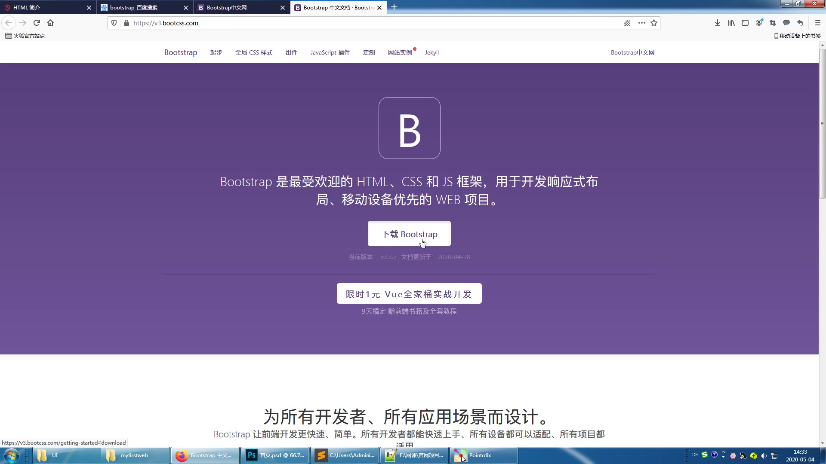The width and height of the screenshot is (826, 464).
Task: Click the satellite dish tray icon
Action: click(743, 456)
